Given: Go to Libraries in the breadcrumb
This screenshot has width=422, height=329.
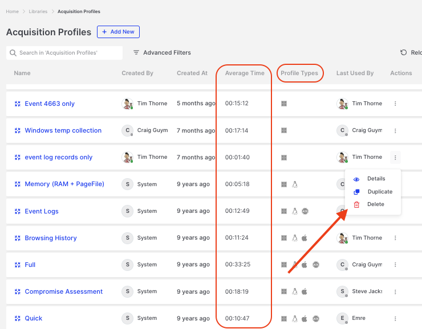Looking at the screenshot, I should pyautogui.click(x=38, y=11).
